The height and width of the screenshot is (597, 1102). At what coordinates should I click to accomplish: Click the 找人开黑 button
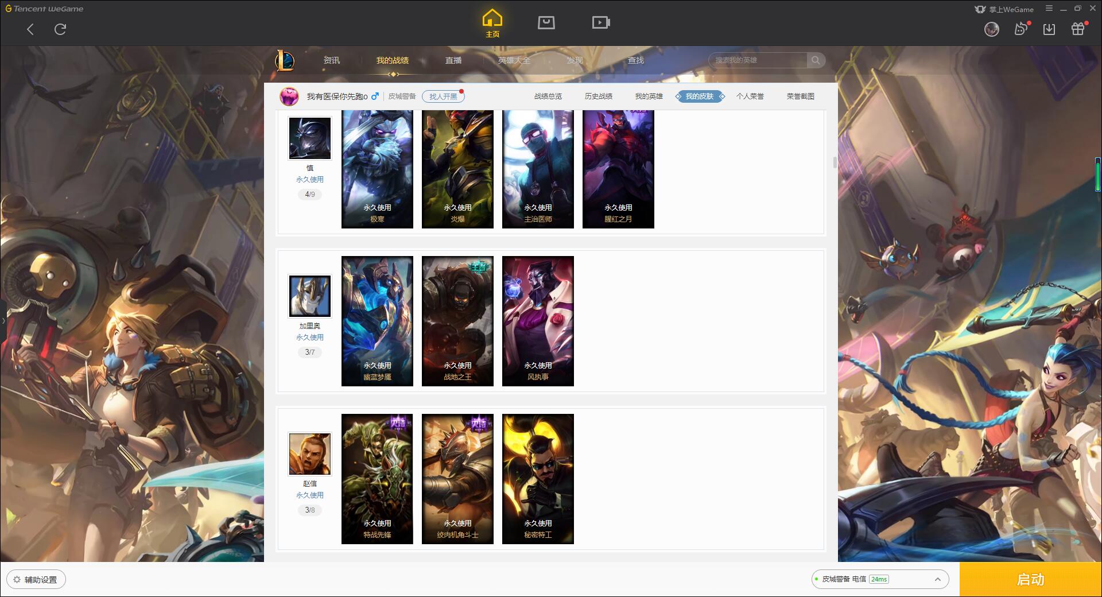(443, 96)
